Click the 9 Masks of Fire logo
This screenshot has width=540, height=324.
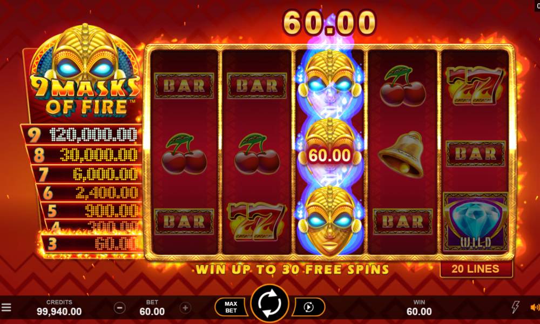point(84,72)
